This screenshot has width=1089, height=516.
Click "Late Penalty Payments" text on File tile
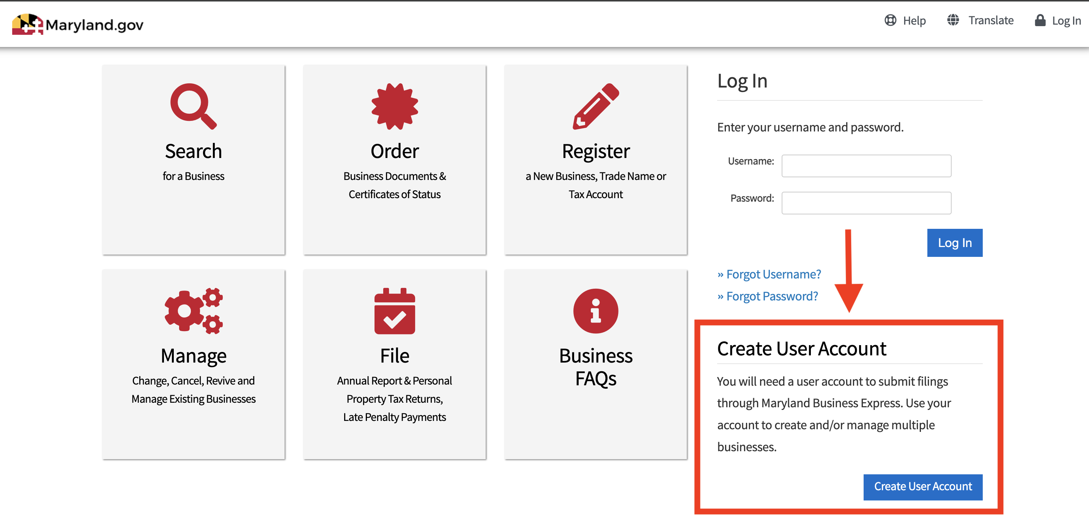394,417
